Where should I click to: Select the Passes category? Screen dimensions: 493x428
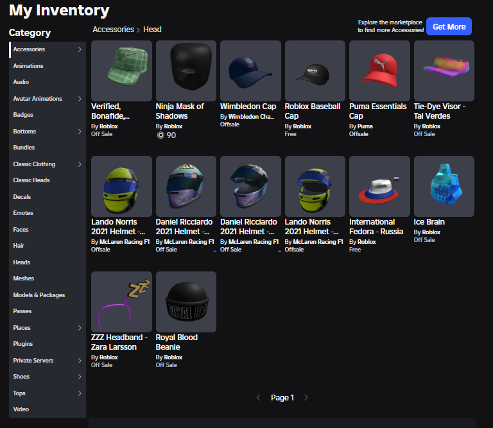pyautogui.click(x=48, y=311)
